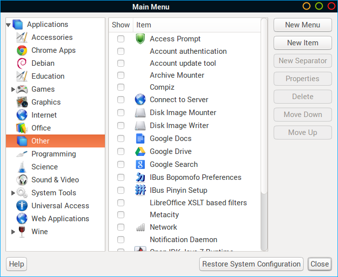Click Restore System Configuration button
The height and width of the screenshot is (277, 338).
click(252, 264)
